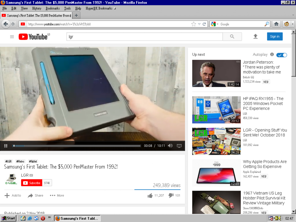Screen dimensions: 296x222
Task: Click the Opera quick launch icon
Action: click(x=43, y=218)
